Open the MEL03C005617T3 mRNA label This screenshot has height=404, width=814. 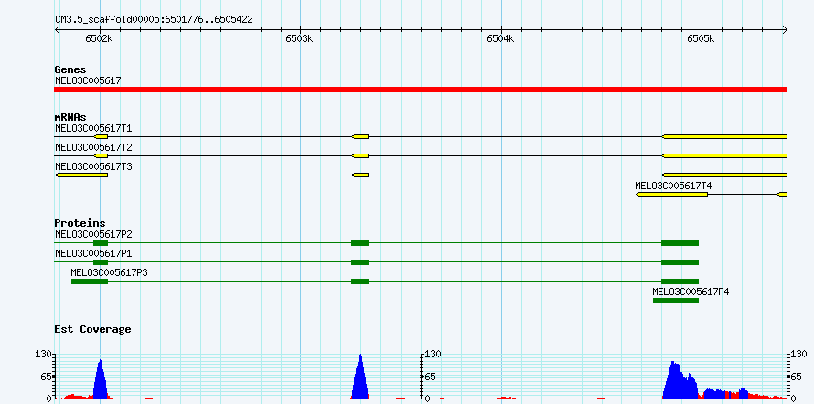point(93,166)
